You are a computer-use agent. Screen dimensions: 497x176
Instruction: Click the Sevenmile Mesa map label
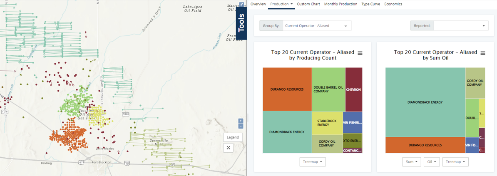(159, 142)
